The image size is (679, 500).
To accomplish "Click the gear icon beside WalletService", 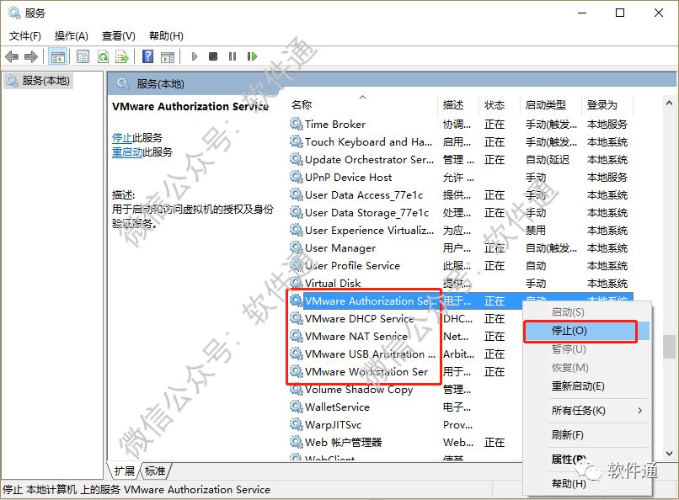I will (x=297, y=407).
